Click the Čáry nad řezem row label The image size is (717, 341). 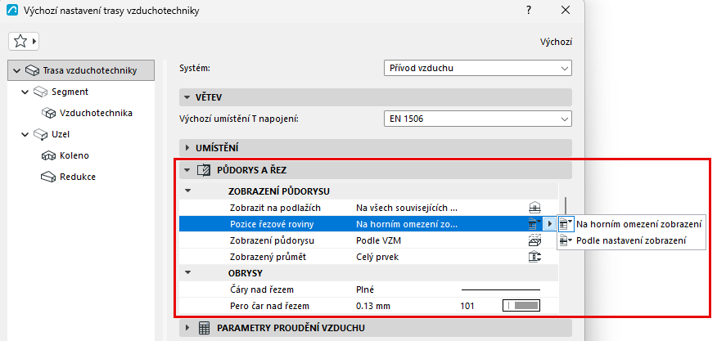[262, 289]
